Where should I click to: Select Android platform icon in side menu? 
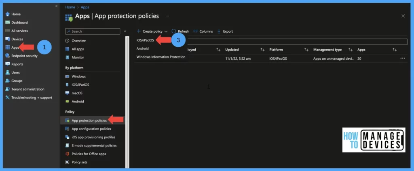pos(67,102)
